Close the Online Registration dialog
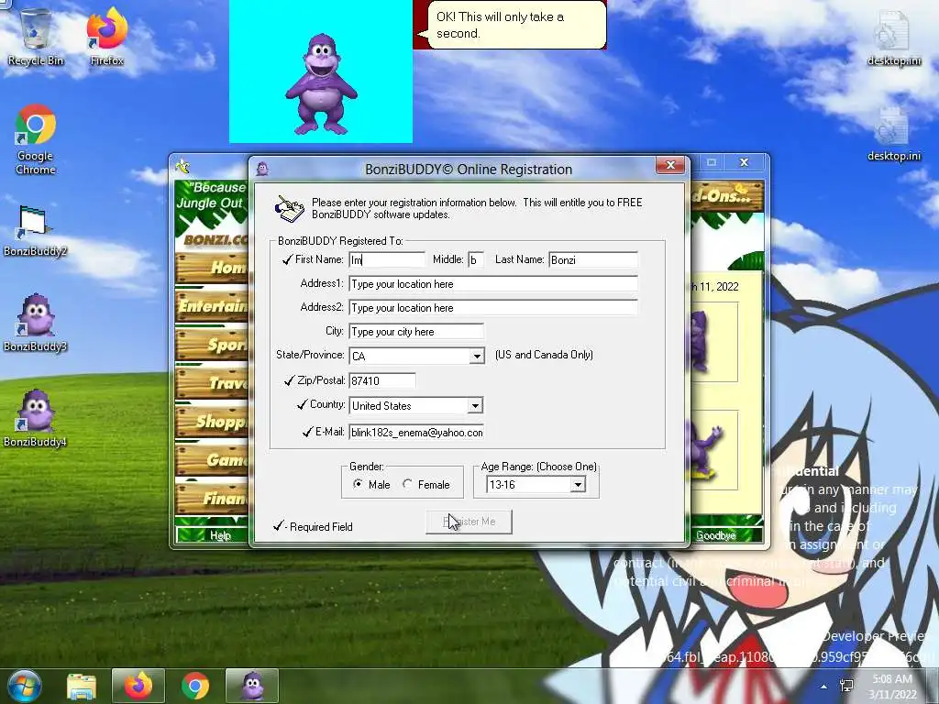 point(670,165)
